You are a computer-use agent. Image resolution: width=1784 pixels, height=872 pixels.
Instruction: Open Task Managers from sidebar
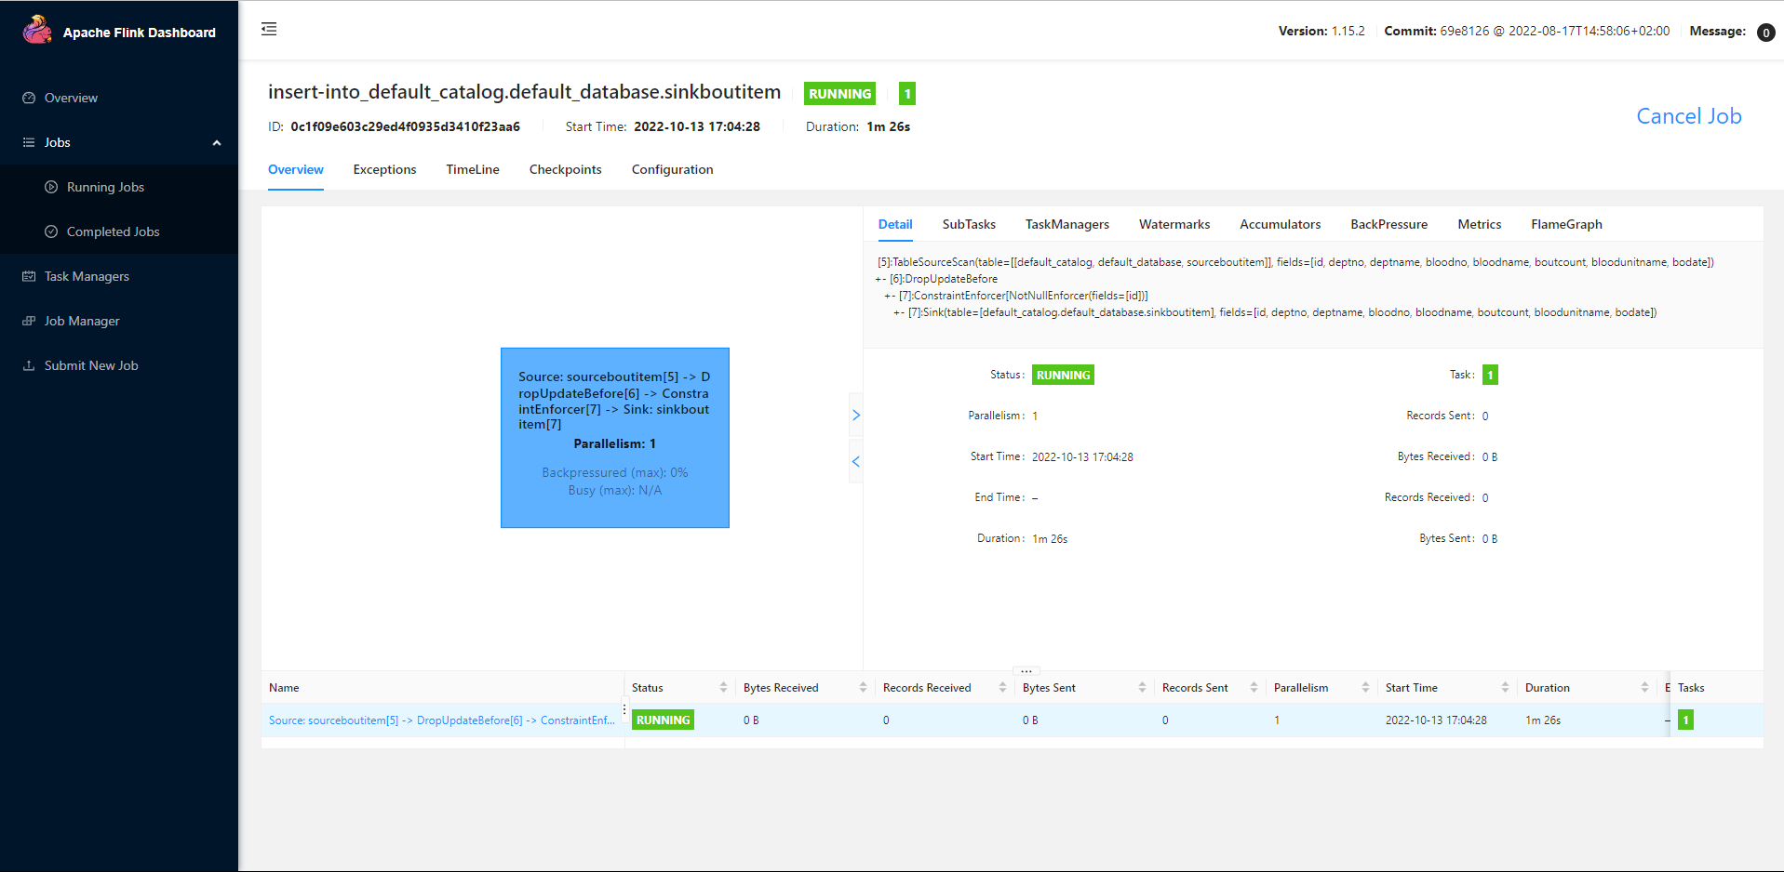(x=87, y=276)
